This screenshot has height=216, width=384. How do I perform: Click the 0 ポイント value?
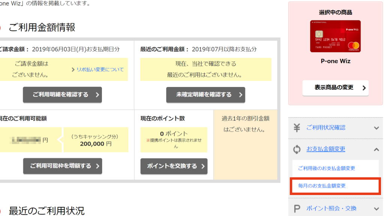(174, 134)
